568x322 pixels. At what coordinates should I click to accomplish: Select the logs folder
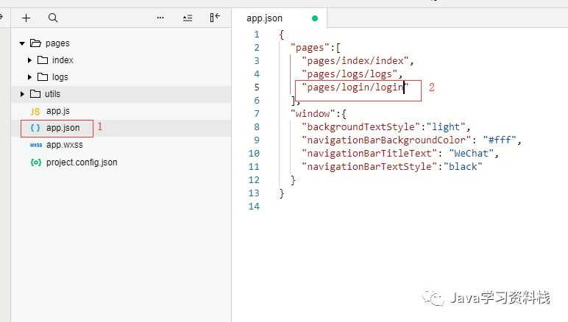(x=60, y=77)
